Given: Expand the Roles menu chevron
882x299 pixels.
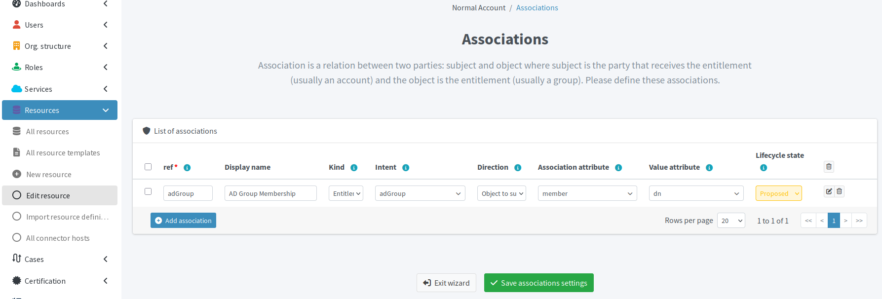Looking at the screenshot, I should (x=106, y=67).
